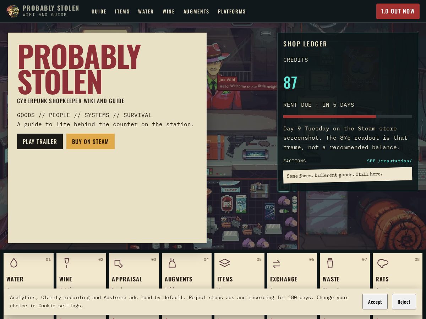426x319 pixels.
Task: Click the cookie notice message text
Action: pyautogui.click(x=179, y=302)
